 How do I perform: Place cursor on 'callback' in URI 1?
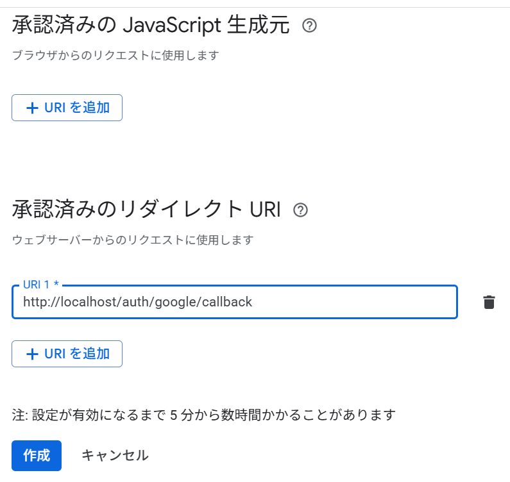click(x=227, y=302)
